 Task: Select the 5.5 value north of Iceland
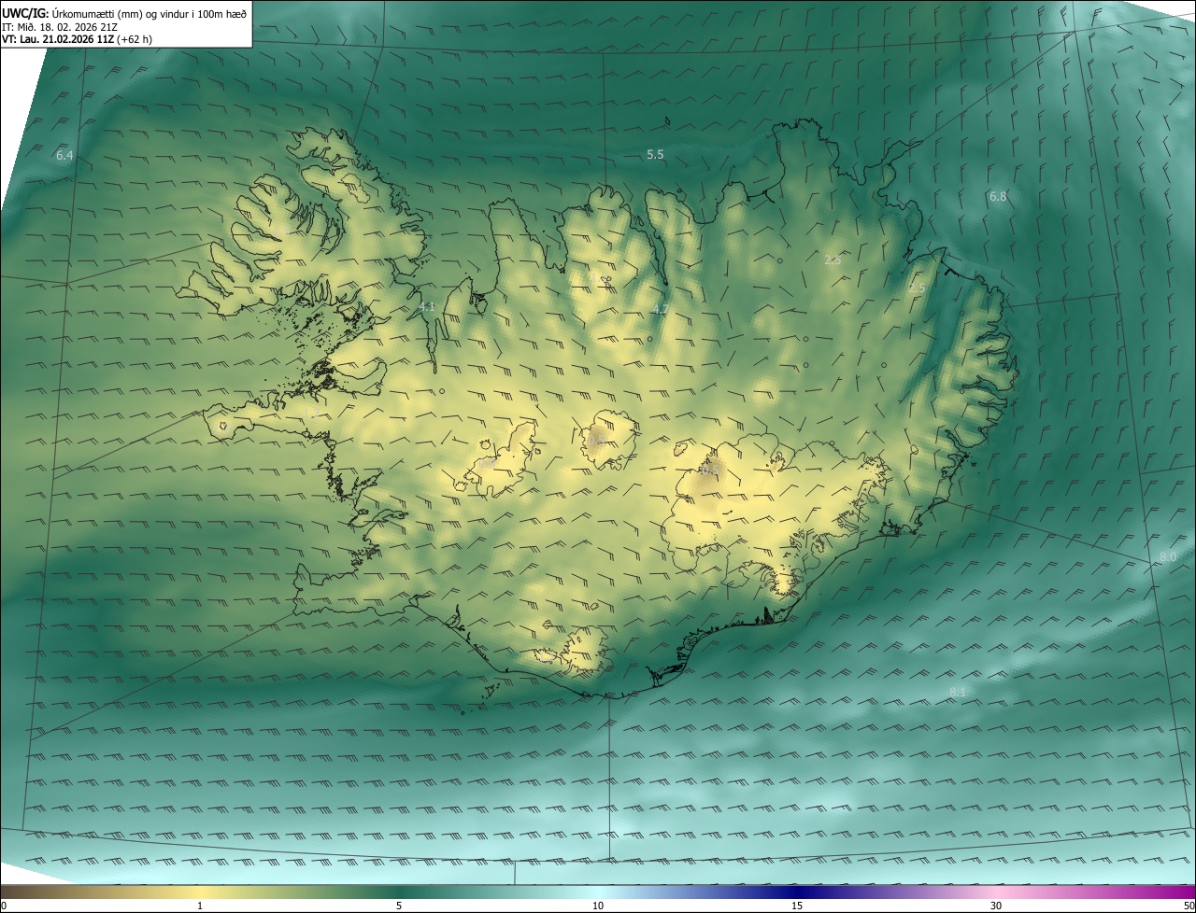tap(655, 154)
